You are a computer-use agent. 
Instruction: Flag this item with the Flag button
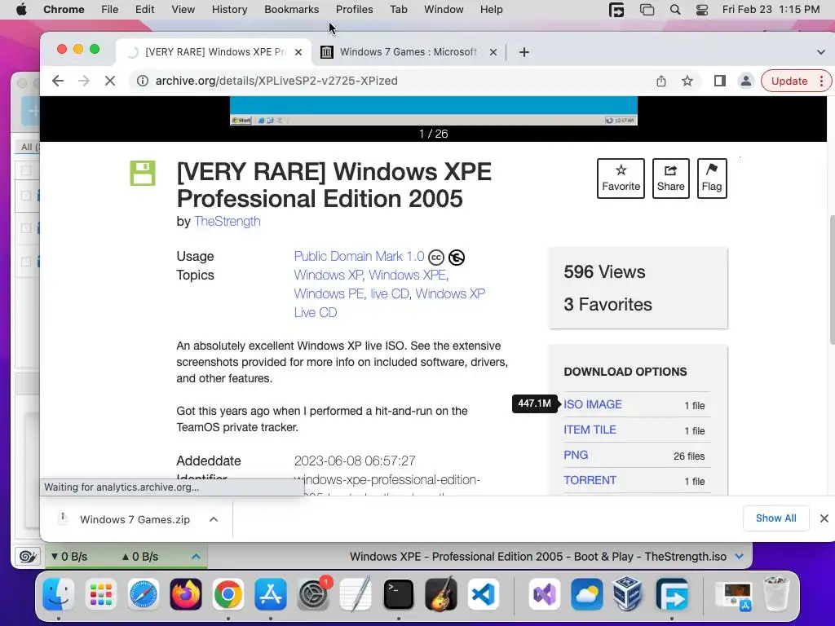711,179
